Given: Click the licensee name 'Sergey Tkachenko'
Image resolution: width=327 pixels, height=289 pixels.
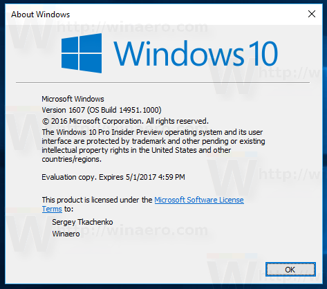Looking at the screenshot, I should [82, 222].
